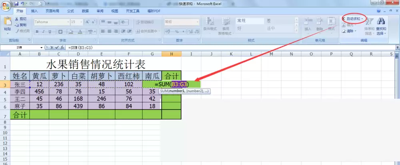Click the increase indent icon
Viewport: 400px width, 165px height.
pos(129,31)
